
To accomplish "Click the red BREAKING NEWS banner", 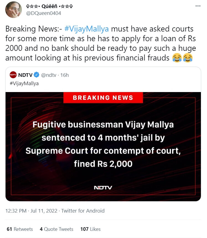I will [x=103, y=98].
